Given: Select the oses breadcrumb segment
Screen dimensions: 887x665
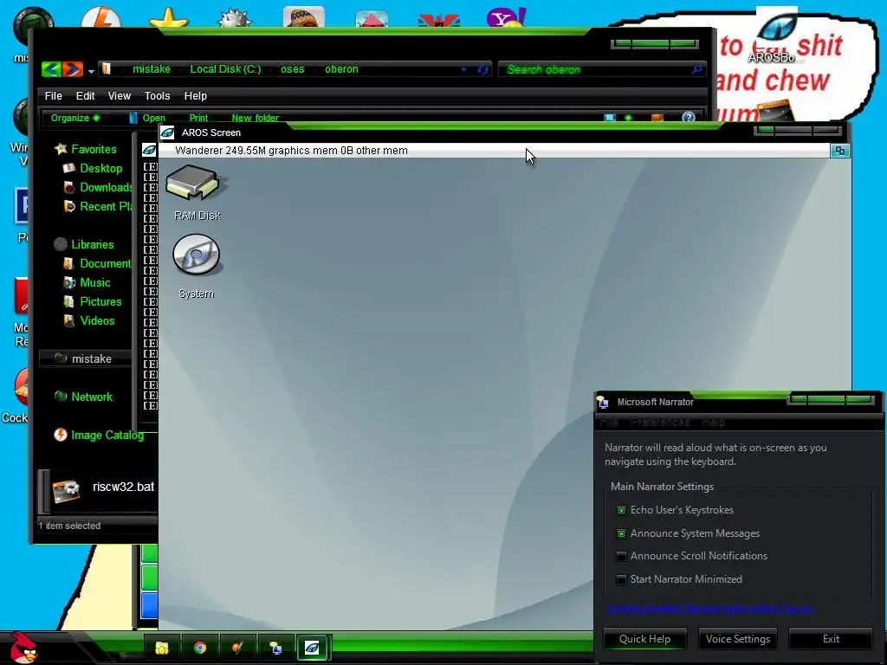Looking at the screenshot, I should point(293,69).
